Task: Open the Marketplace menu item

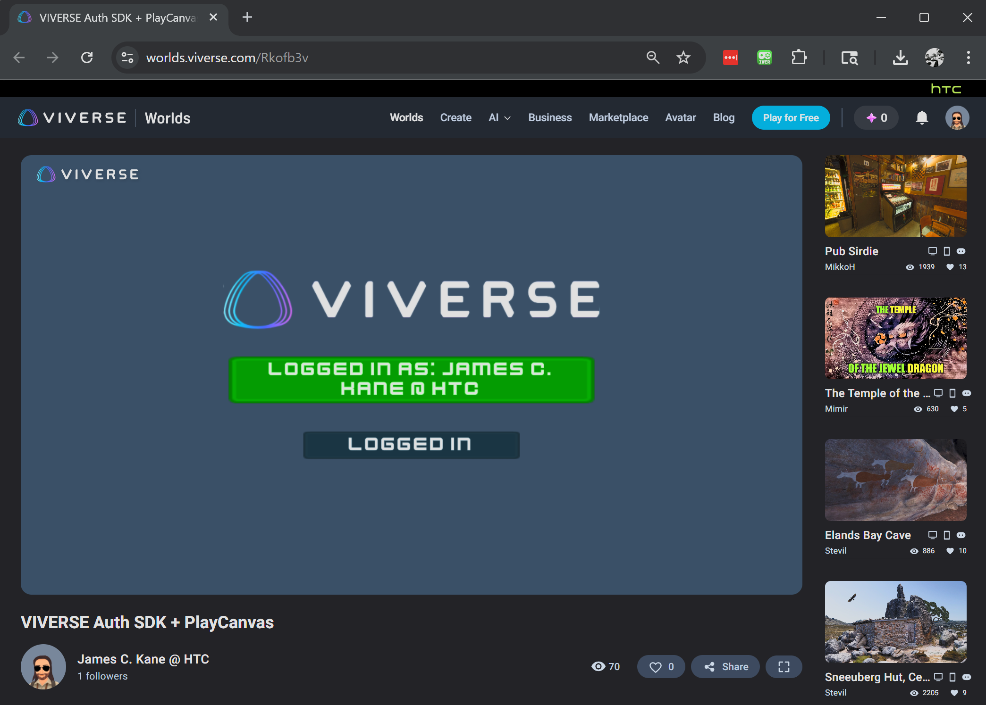Action: (x=618, y=118)
